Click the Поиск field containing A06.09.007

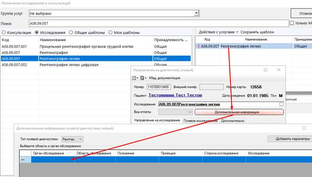[159, 23]
